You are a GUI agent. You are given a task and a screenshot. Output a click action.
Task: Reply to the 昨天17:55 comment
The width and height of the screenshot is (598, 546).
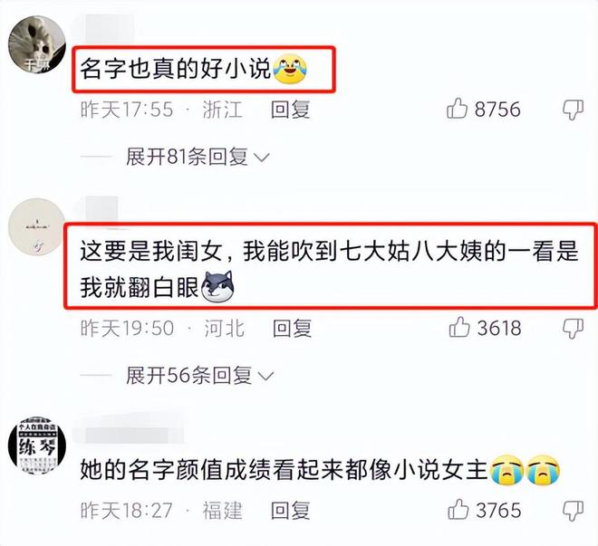290,110
